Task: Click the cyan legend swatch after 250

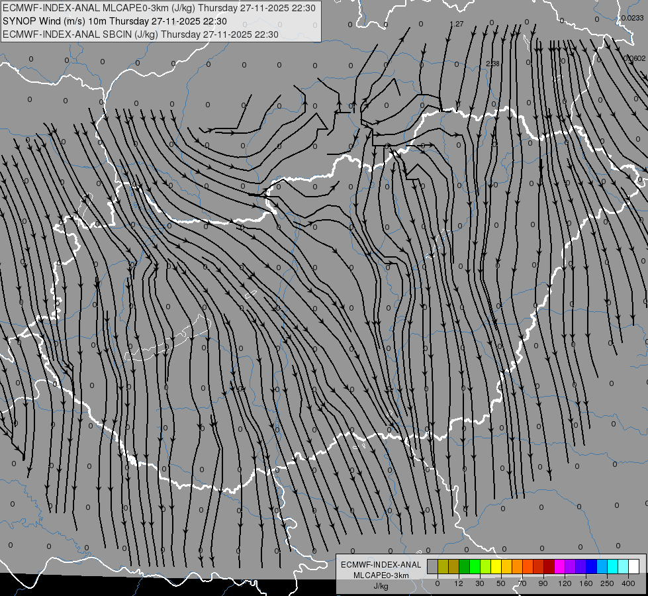Action: click(613, 566)
